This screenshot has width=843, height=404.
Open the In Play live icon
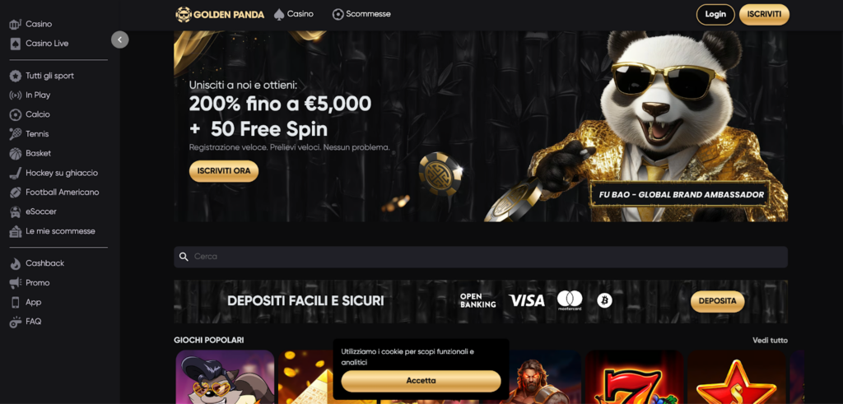pyautogui.click(x=16, y=95)
